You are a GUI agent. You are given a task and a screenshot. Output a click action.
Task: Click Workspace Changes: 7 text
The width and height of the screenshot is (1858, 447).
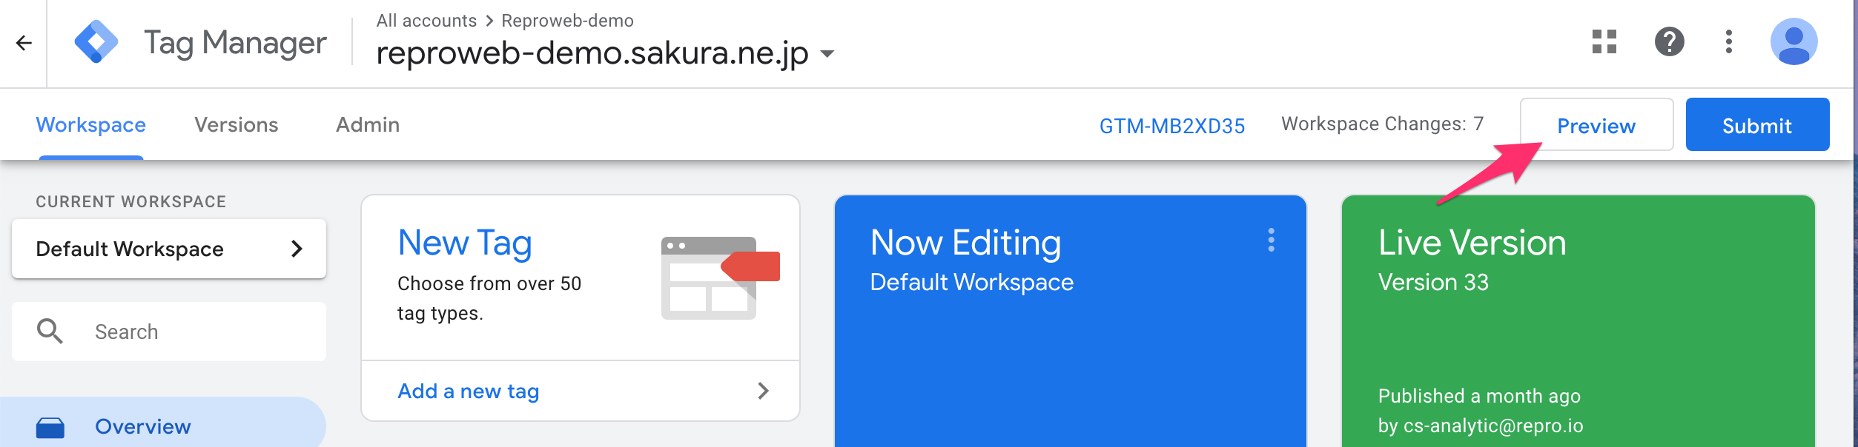[1383, 124]
